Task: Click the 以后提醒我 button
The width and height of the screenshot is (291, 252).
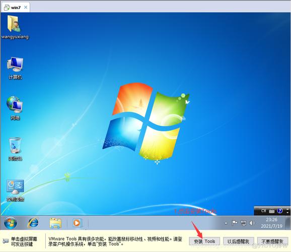Action: (239, 241)
